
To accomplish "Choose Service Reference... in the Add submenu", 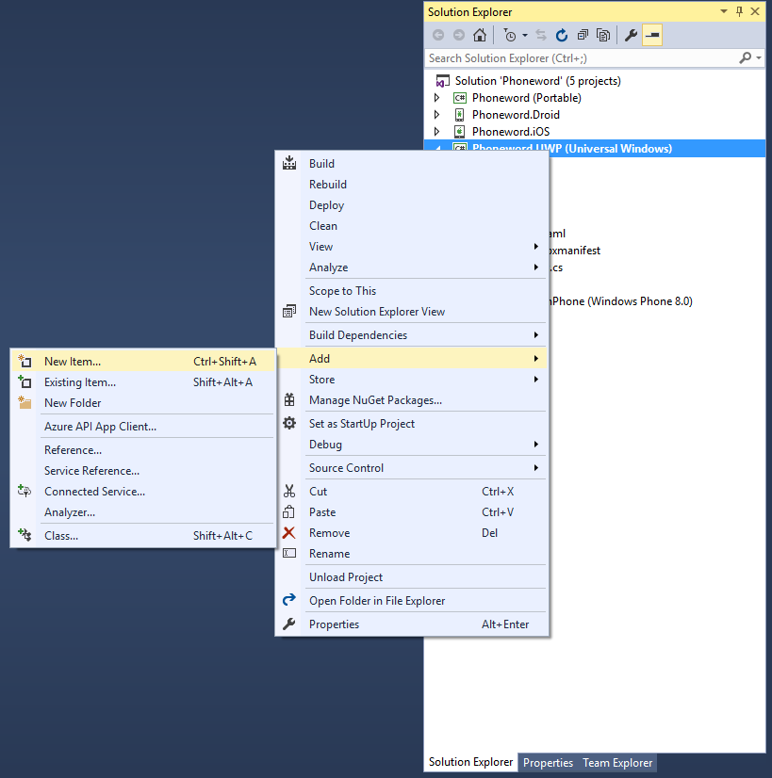I will tap(143, 471).
